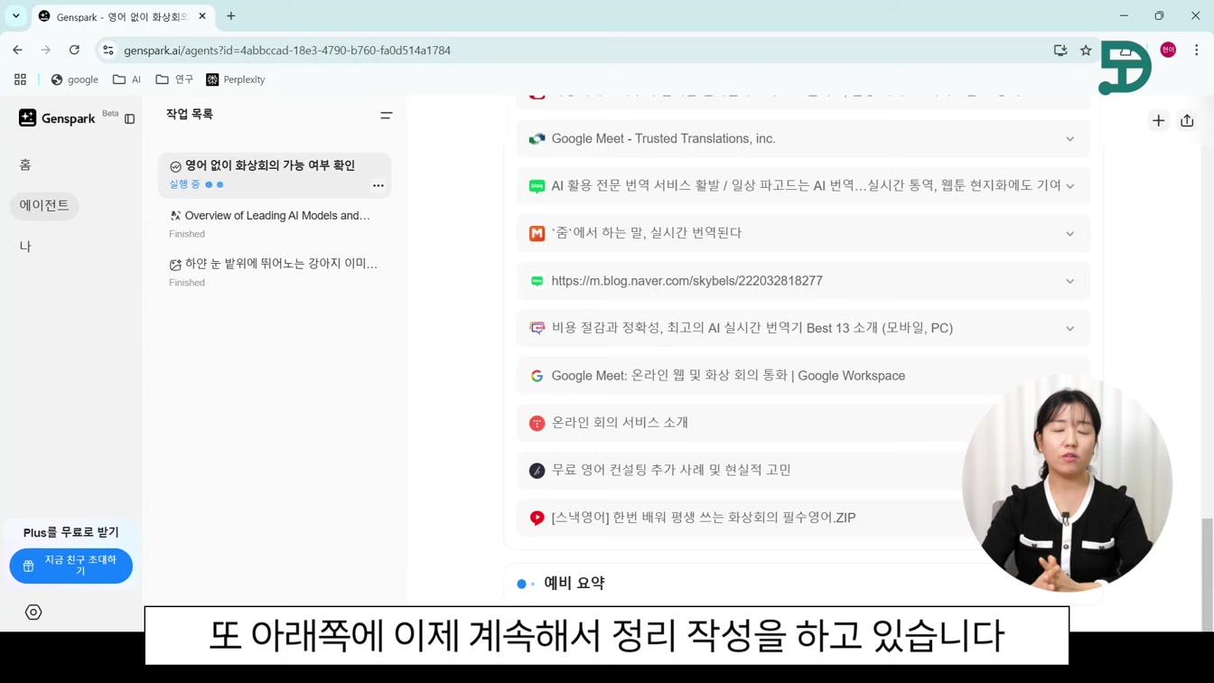This screenshot has width=1214, height=683.
Task: Open more options for the running task
Action: click(x=378, y=185)
